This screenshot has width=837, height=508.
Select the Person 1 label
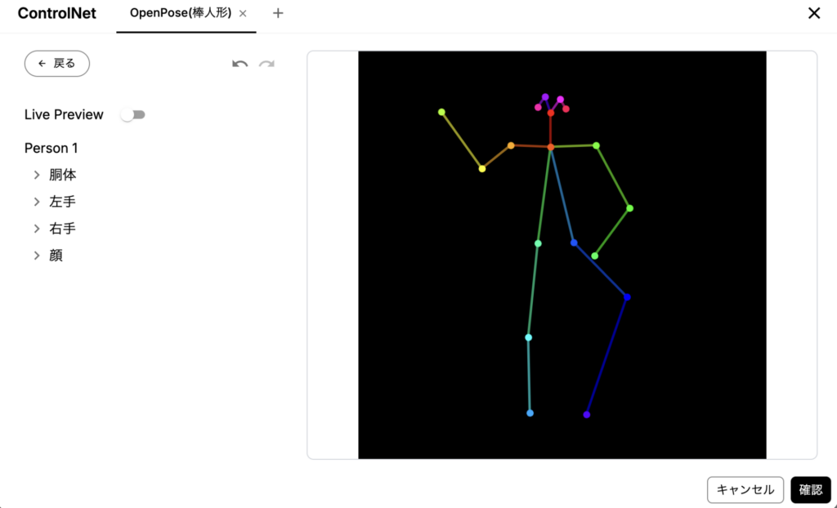pyautogui.click(x=51, y=148)
